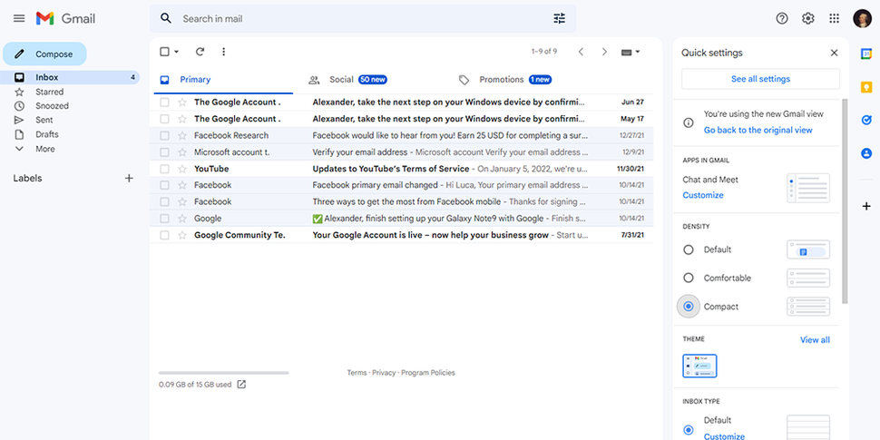The image size is (880, 440).
Task: Show search options filter icon
Action: point(560,18)
